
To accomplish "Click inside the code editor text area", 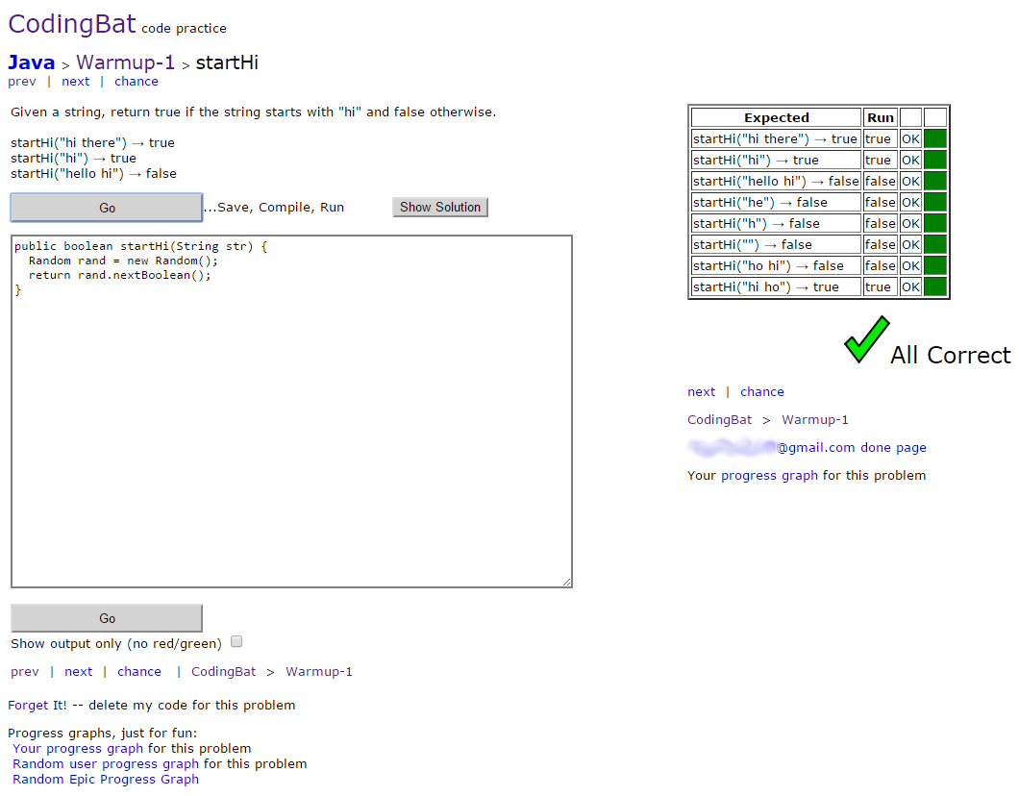I will tap(291, 411).
